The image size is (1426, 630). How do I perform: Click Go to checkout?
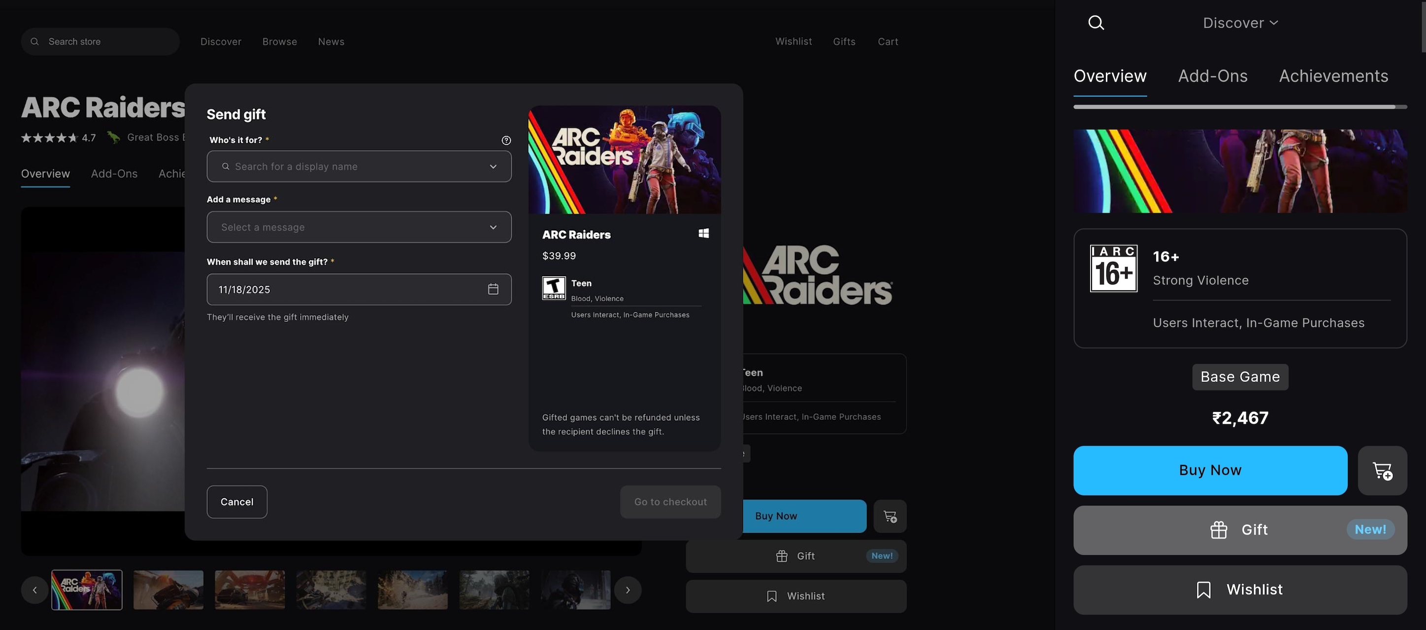coord(670,502)
